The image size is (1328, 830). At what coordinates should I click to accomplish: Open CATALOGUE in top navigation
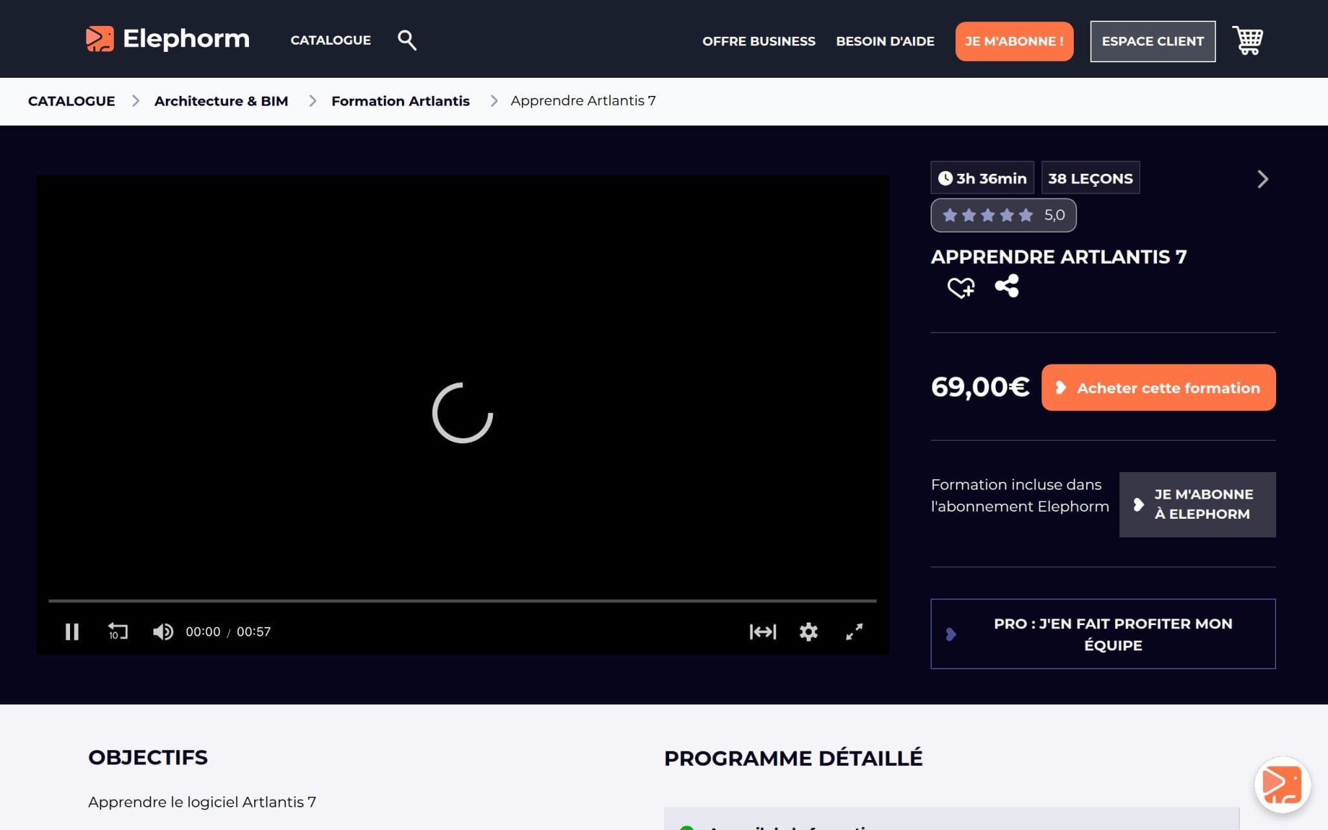[x=331, y=40]
